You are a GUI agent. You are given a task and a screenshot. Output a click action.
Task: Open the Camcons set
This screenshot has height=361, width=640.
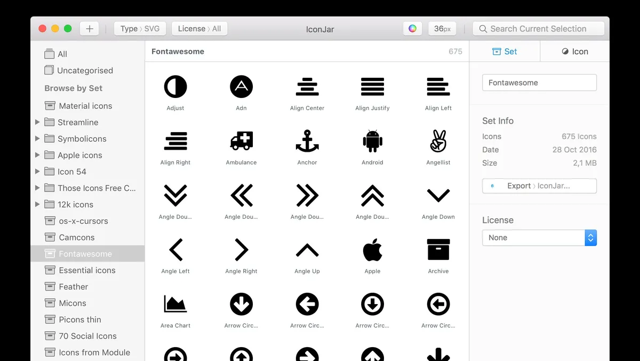pyautogui.click(x=87, y=237)
